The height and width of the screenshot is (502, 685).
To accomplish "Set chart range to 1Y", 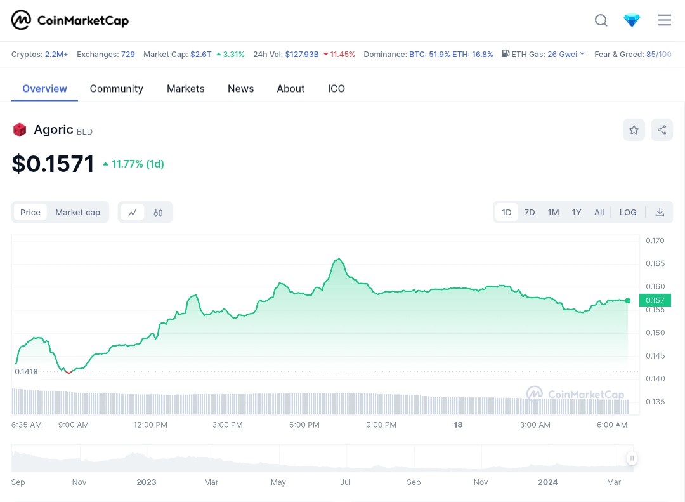I will pos(577,213).
